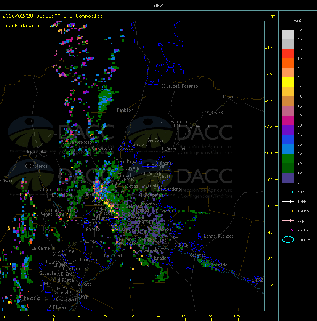This screenshot has height=321, width=317.
Task: Click the 'C_Guido' map label
Action: (x=46, y=189)
